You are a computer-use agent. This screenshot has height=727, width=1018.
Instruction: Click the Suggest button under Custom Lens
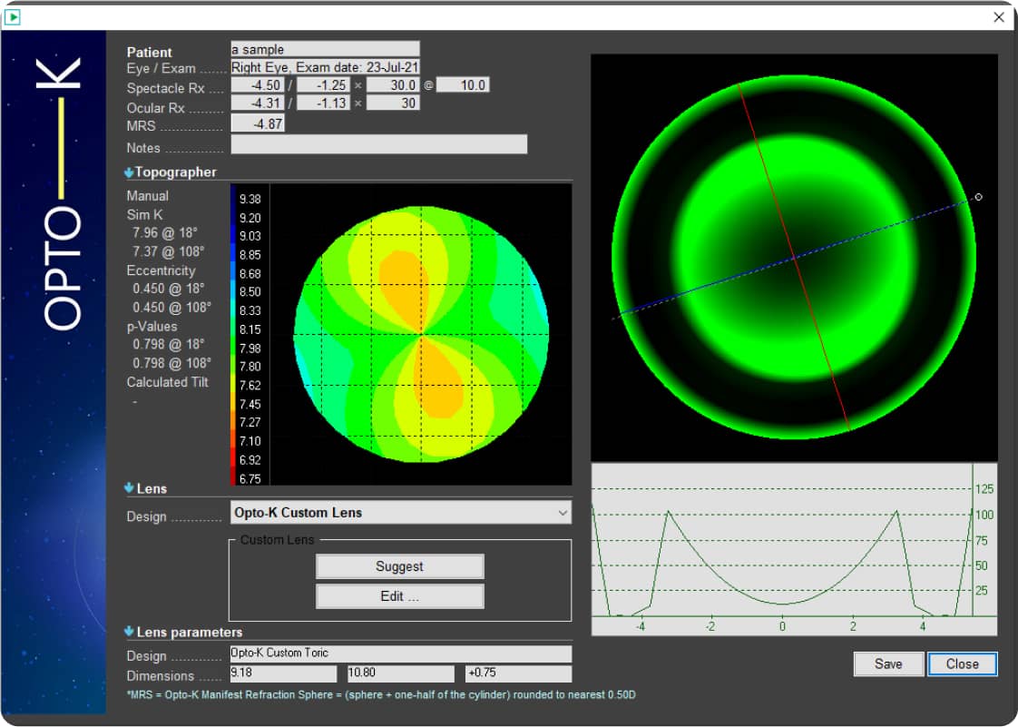click(x=399, y=565)
